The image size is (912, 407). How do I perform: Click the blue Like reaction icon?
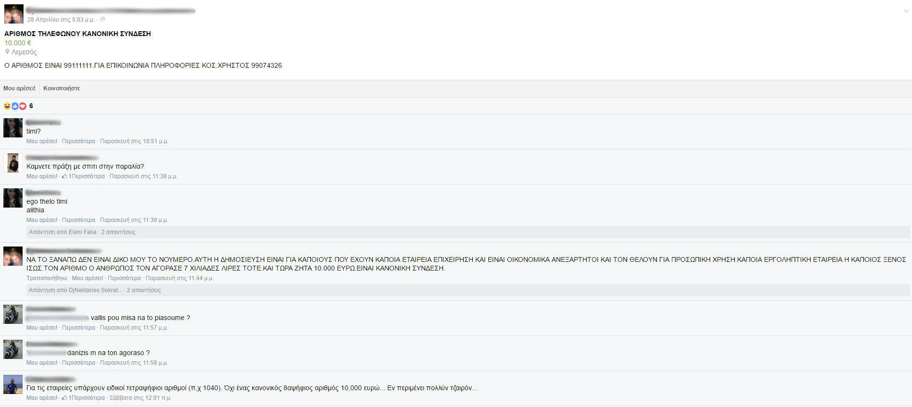click(15, 106)
